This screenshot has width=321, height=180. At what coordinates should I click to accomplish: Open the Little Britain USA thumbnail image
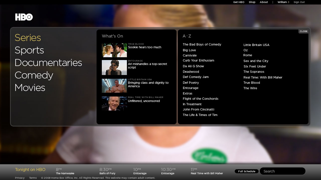[114, 86]
